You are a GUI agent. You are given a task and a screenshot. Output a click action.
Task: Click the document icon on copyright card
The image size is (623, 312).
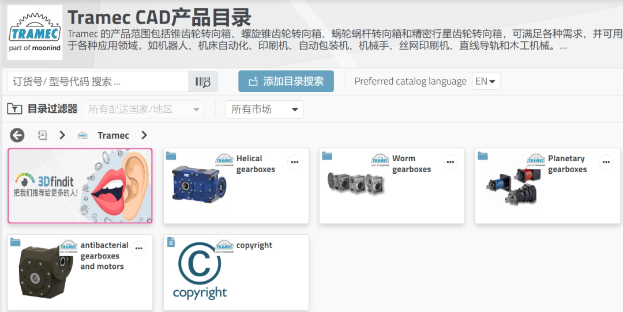click(x=171, y=242)
